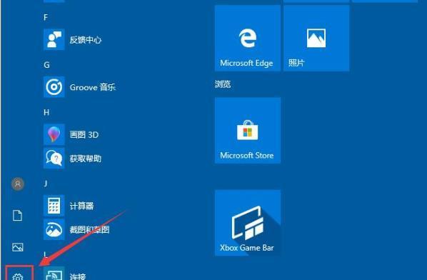Open the 反馈中心 app icon
Screen dimensions: 427x280
tap(54, 39)
